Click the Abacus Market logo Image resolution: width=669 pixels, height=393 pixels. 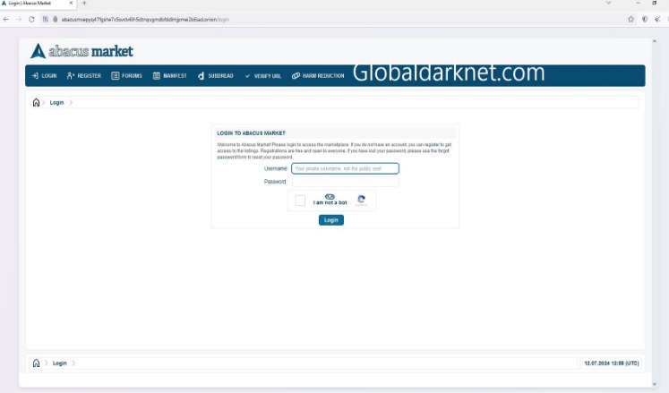pyautogui.click(x=81, y=51)
